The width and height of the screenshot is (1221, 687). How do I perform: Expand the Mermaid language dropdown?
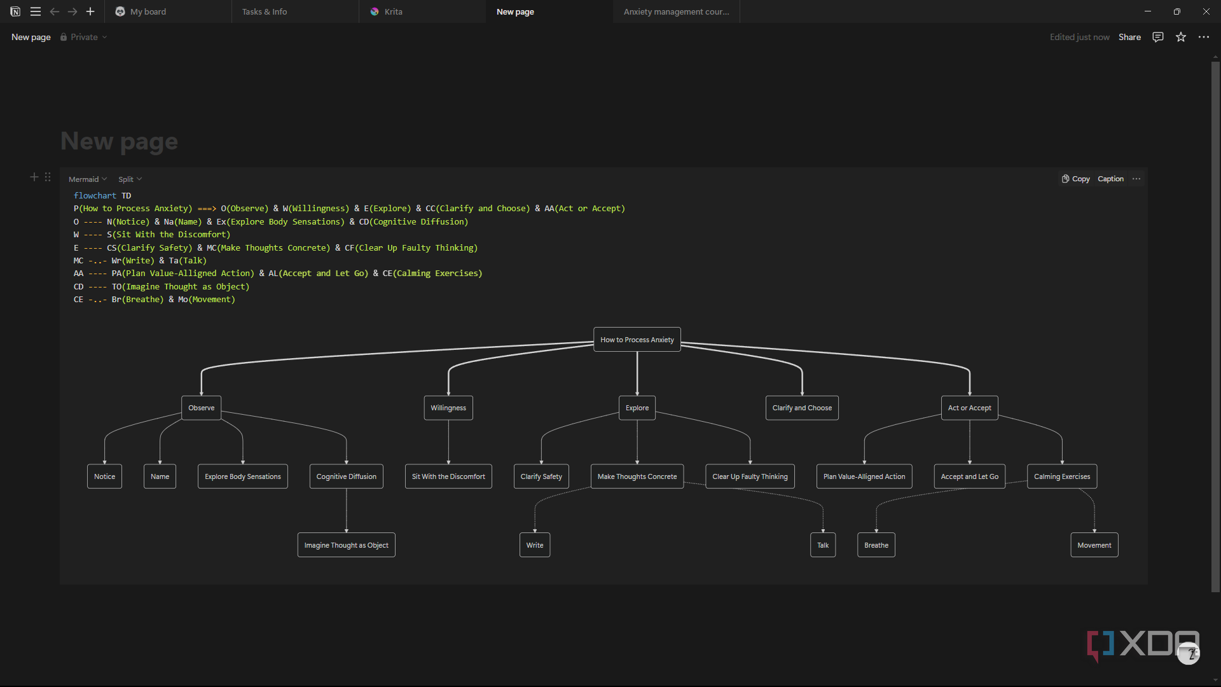tap(88, 179)
